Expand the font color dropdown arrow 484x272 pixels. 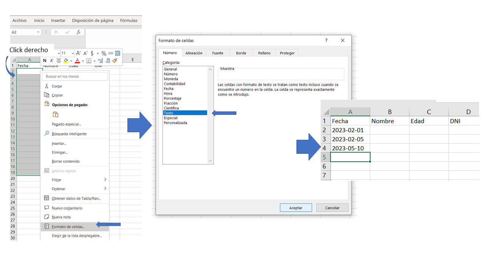(83, 60)
